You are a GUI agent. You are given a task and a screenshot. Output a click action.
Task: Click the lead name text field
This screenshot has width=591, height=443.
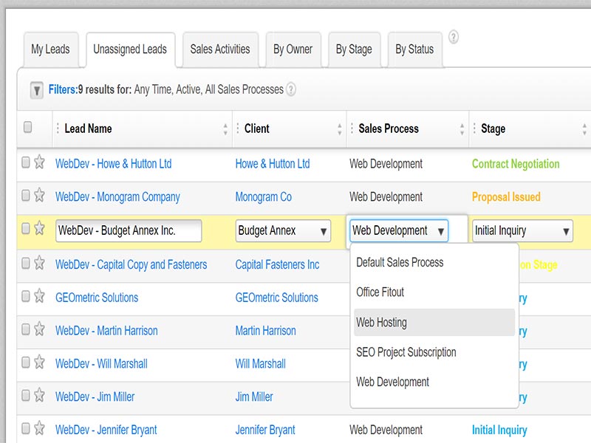tap(129, 230)
